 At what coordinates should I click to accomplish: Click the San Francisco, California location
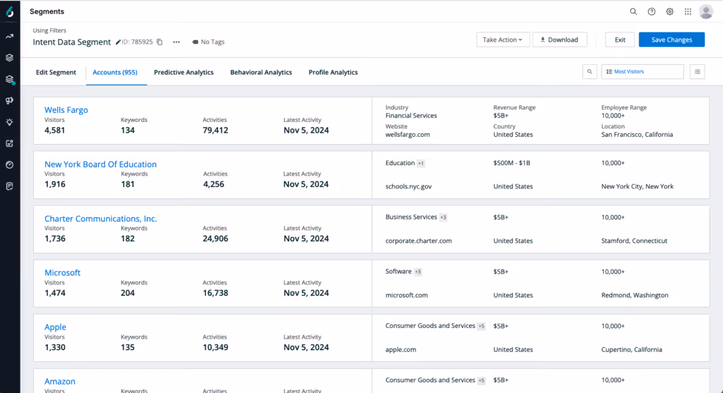tap(638, 135)
